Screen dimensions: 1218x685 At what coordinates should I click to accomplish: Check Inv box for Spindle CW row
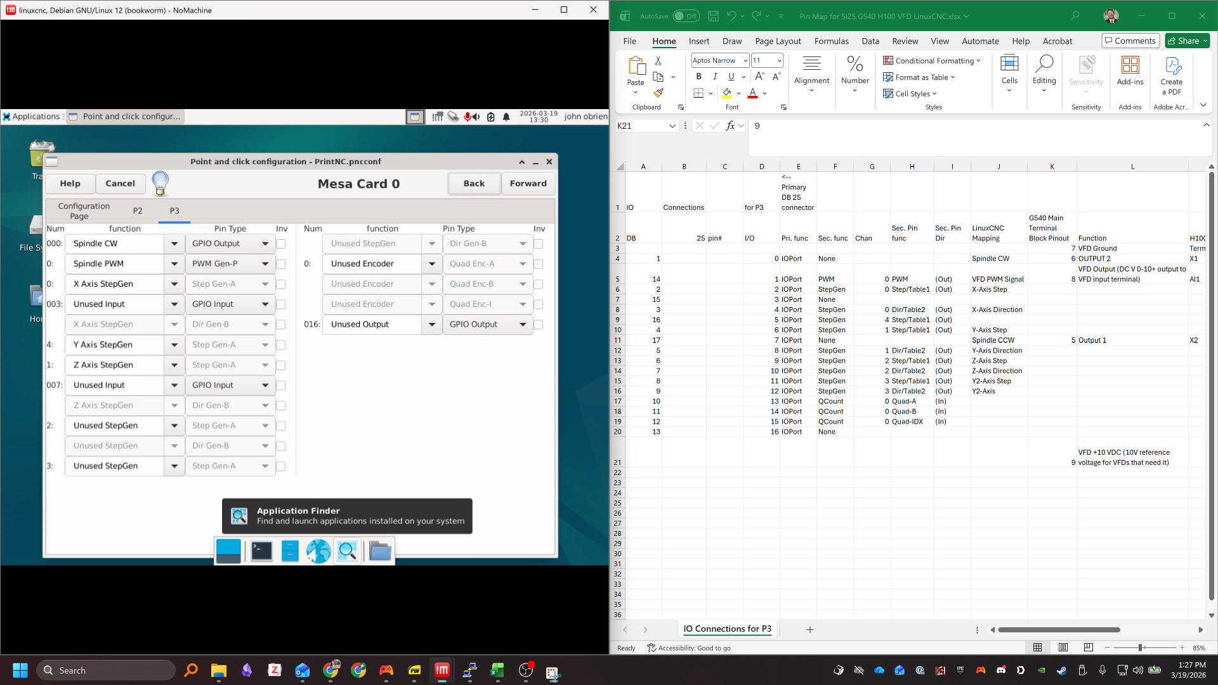281,244
